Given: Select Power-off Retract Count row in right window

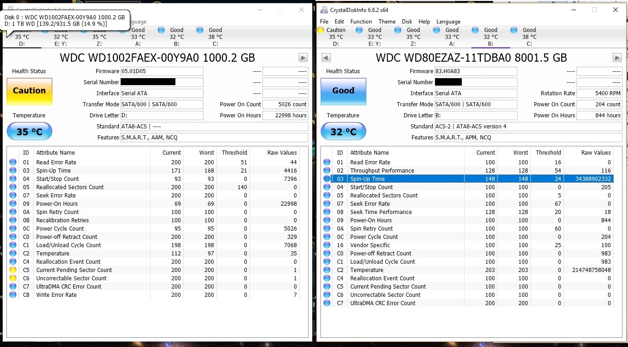Looking at the screenshot, I should point(468,254).
